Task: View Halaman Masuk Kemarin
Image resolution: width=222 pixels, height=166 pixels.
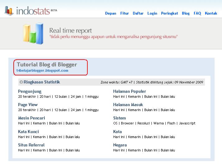Action: [134, 110]
